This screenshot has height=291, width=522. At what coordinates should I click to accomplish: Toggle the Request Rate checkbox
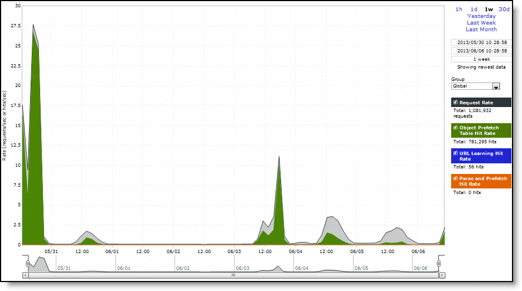(x=456, y=103)
